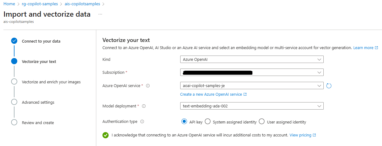Go to Vectorize and enrich your images step
The width and height of the screenshot is (382, 146).
(51, 82)
